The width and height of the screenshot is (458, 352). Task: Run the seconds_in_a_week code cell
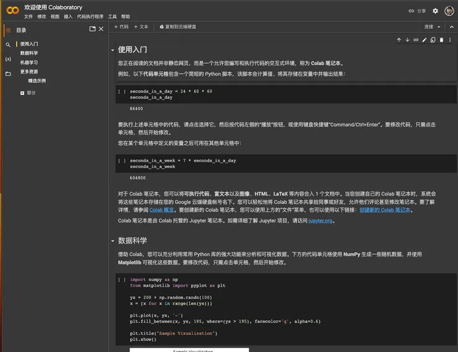(x=122, y=161)
